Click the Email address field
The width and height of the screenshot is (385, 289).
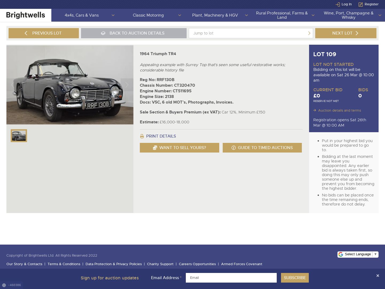click(x=231, y=278)
